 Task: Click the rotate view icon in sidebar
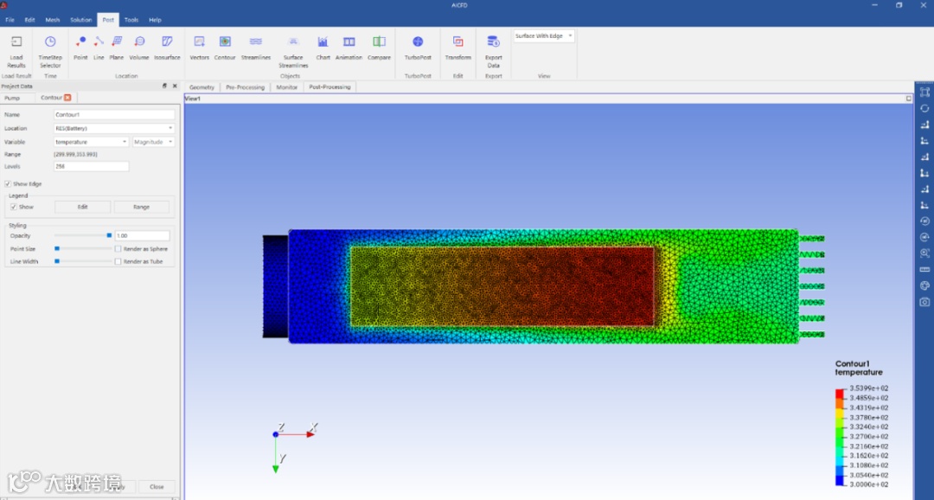coord(924,108)
